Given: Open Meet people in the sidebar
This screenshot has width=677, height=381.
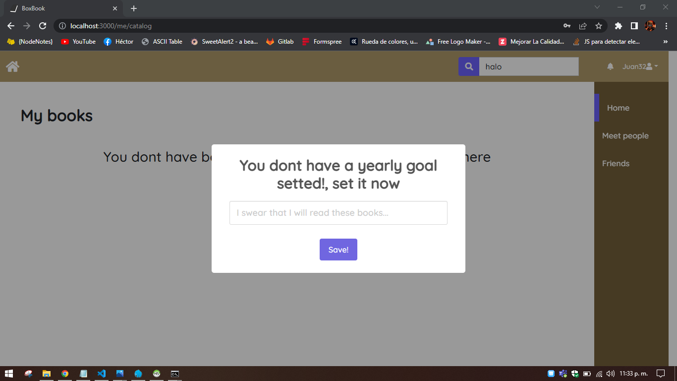Looking at the screenshot, I should point(625,135).
